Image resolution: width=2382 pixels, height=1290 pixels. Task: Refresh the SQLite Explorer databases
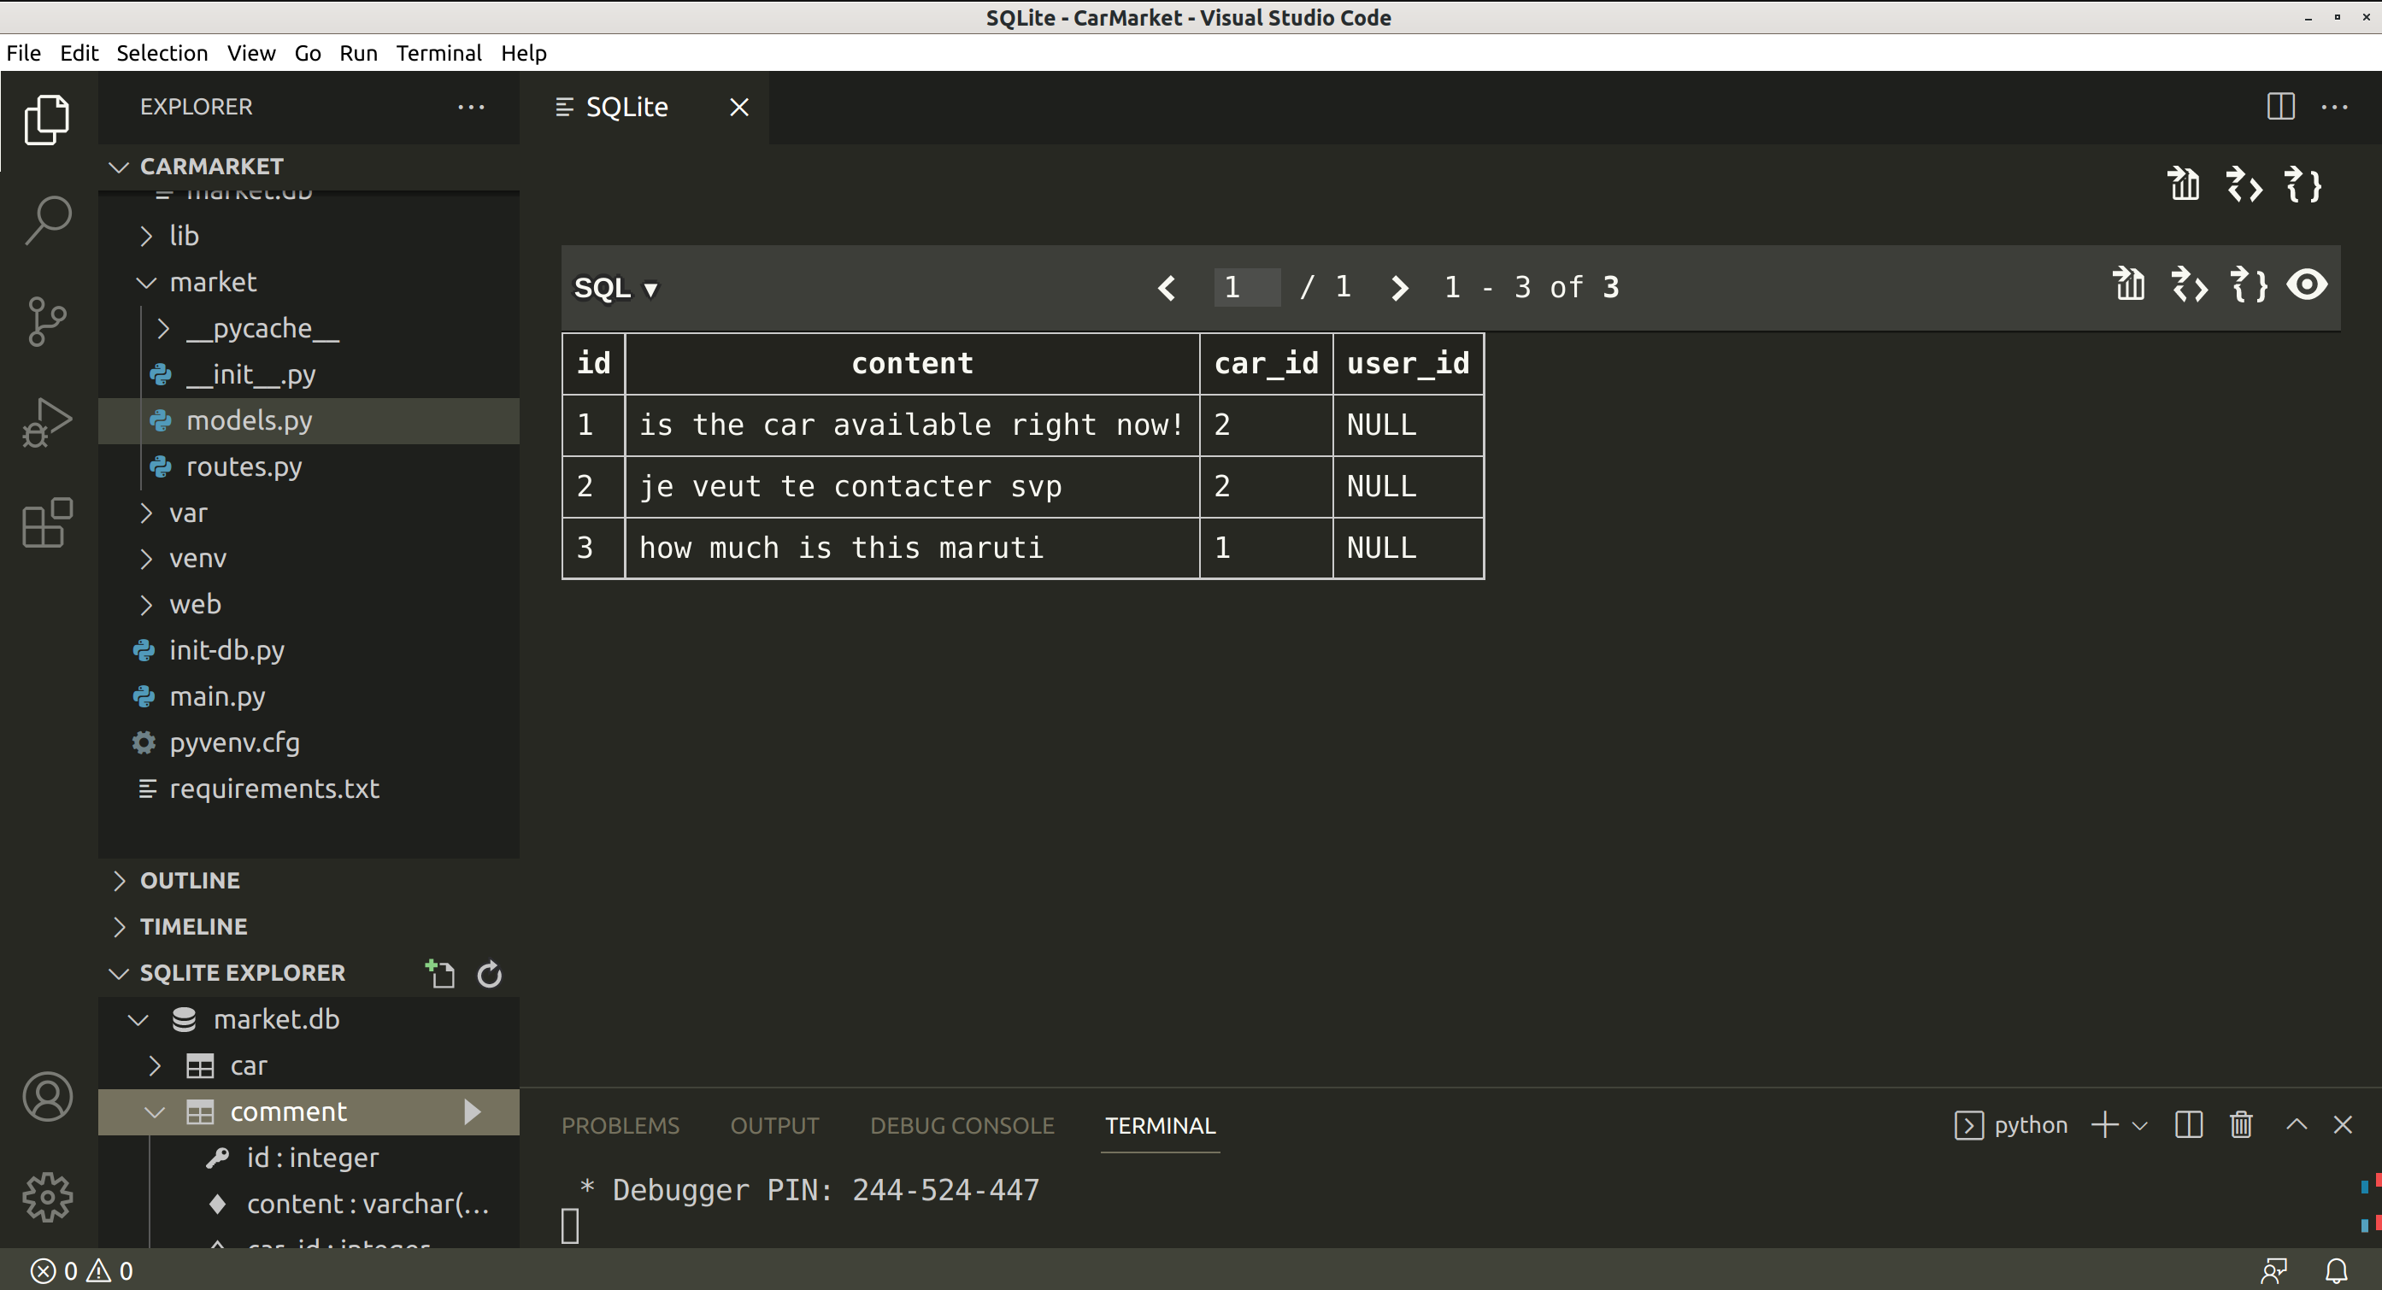[489, 974]
